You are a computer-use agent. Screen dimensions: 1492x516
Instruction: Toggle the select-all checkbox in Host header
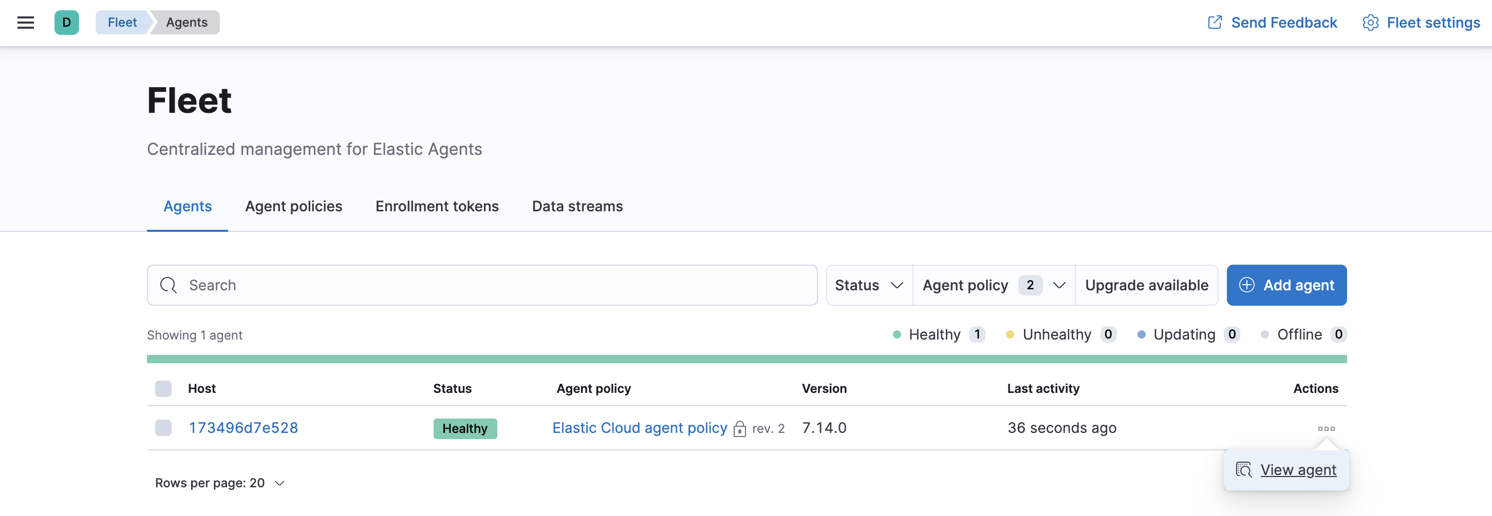(x=163, y=389)
